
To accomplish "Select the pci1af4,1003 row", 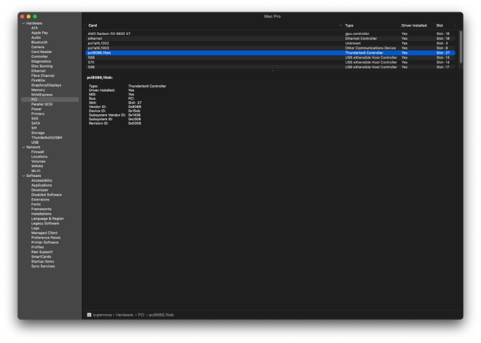I will [x=270, y=48].
